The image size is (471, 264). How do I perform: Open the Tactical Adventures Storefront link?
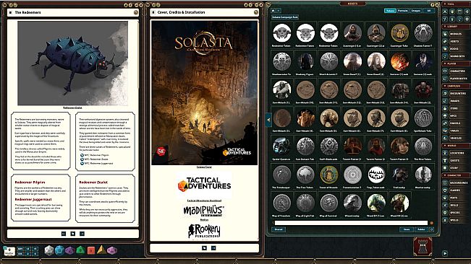tap(204, 201)
